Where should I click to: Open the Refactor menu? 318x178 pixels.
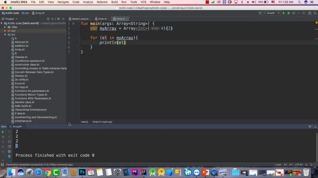coord(102,2)
